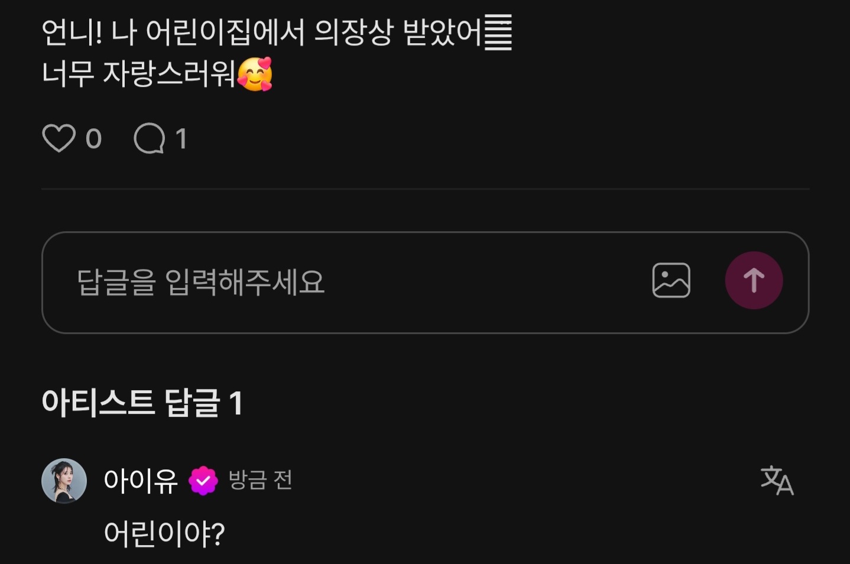
Task: Open comments via the speech bubble icon
Action: 150,138
